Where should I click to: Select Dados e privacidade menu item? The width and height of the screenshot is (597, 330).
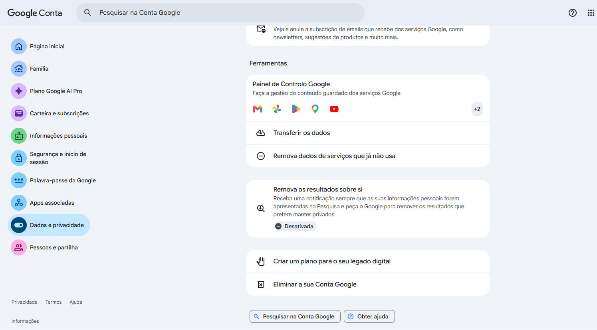tap(49, 225)
